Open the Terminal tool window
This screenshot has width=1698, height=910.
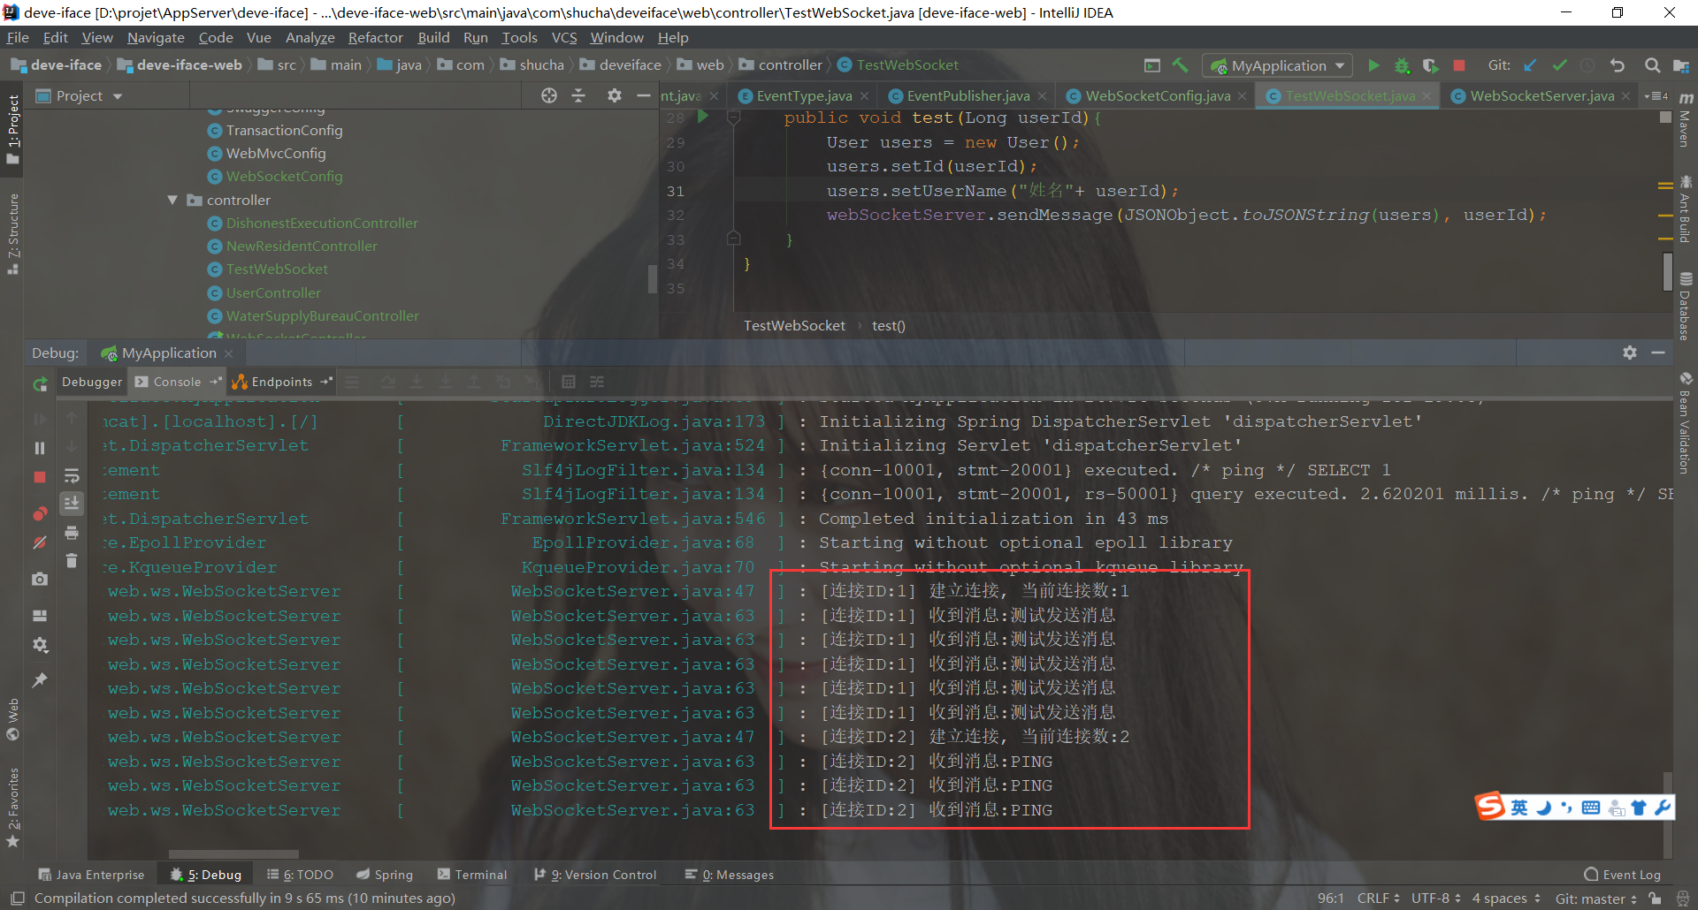[472, 875]
